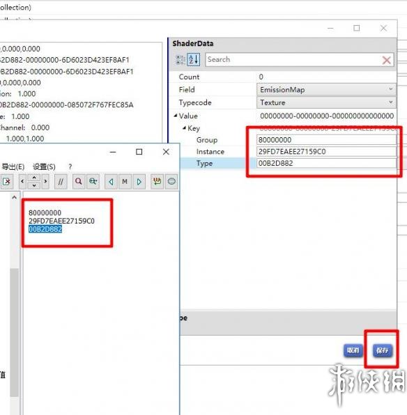This screenshot has height=415, width=407.
Task: Click the 保存 (Save) button
Action: coord(382,350)
